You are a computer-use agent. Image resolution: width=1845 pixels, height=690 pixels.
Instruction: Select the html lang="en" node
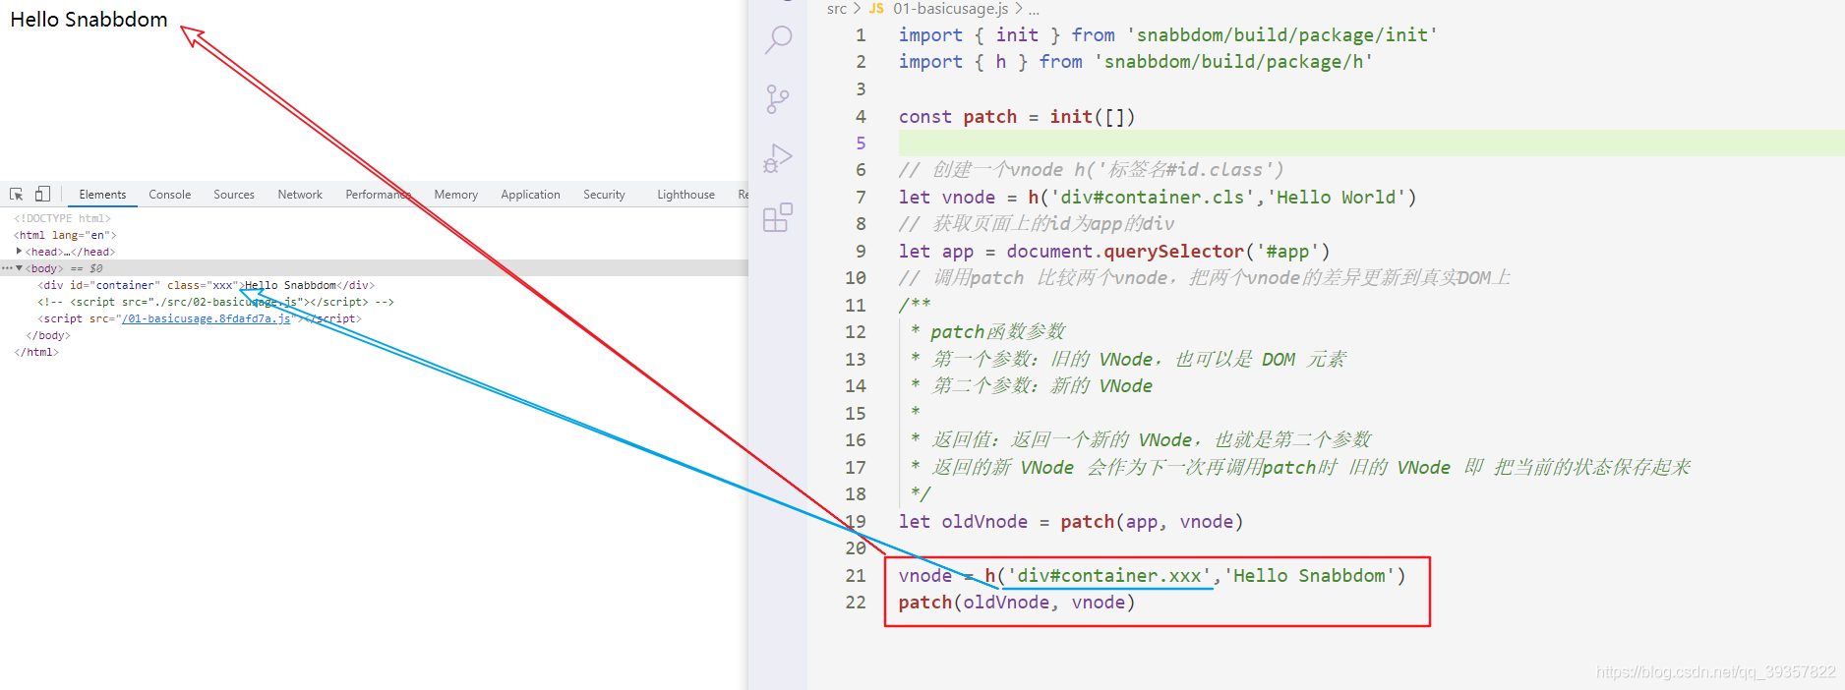65,235
